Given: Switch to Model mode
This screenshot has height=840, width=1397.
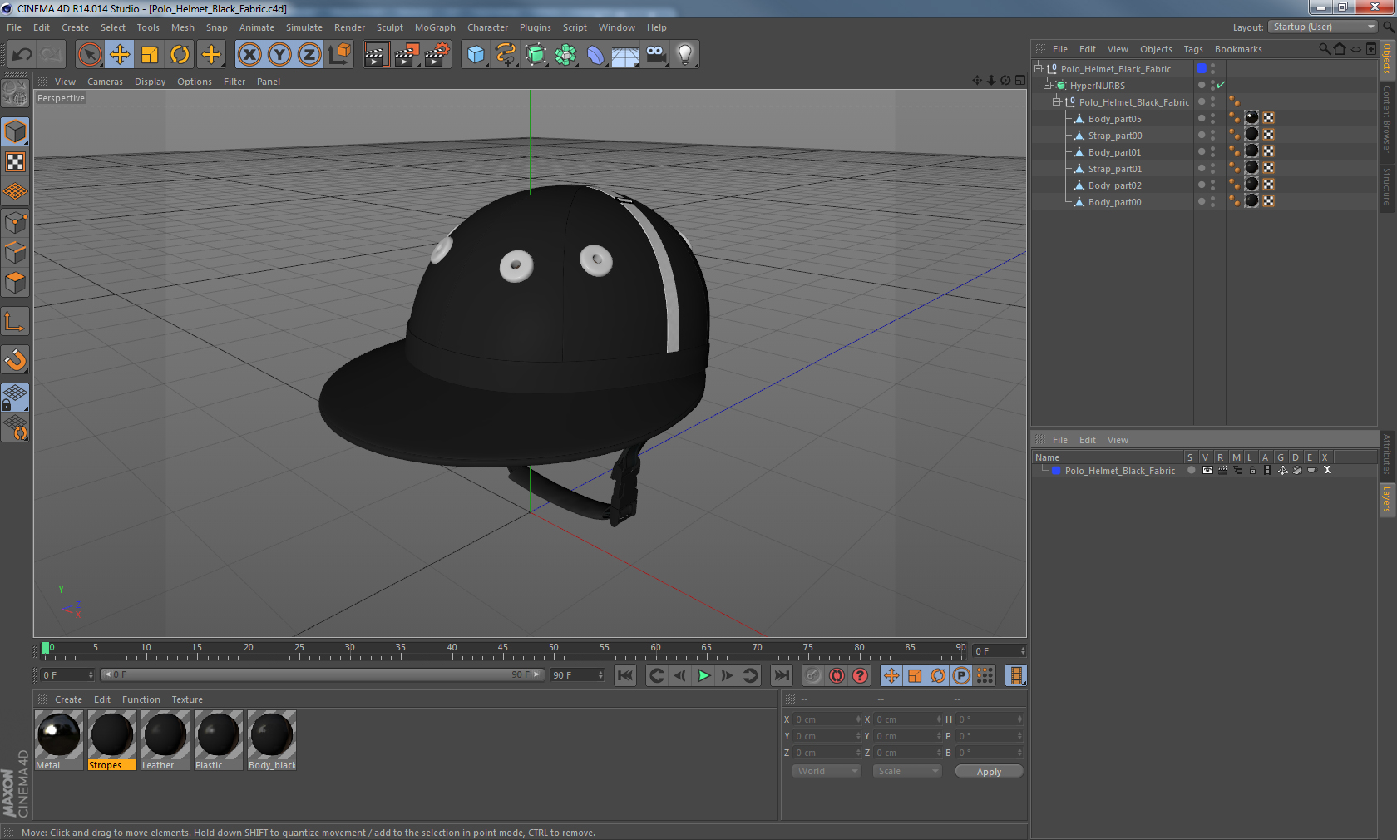Looking at the screenshot, I should [x=15, y=131].
